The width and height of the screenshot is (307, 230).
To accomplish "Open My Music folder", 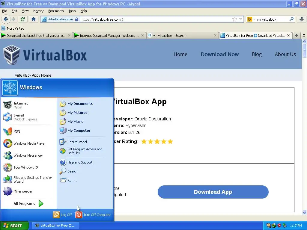I will tap(85, 122).
